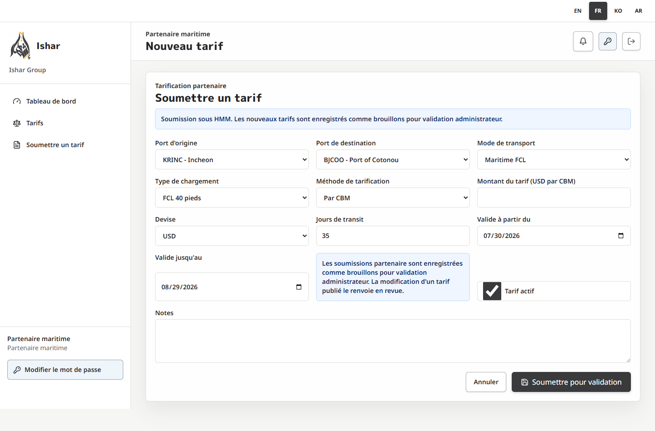Open calendar picker for Valide jusqu'au
The height and width of the screenshot is (431, 655).
click(299, 287)
